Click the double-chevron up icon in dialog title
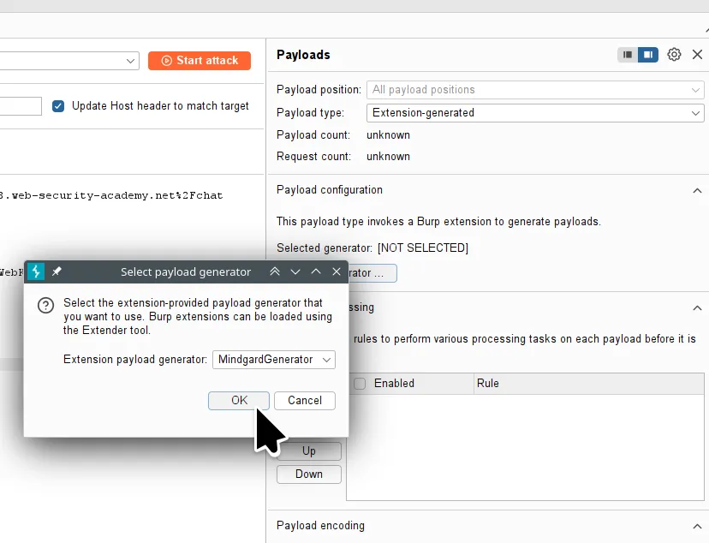The height and width of the screenshot is (543, 709). click(x=275, y=271)
